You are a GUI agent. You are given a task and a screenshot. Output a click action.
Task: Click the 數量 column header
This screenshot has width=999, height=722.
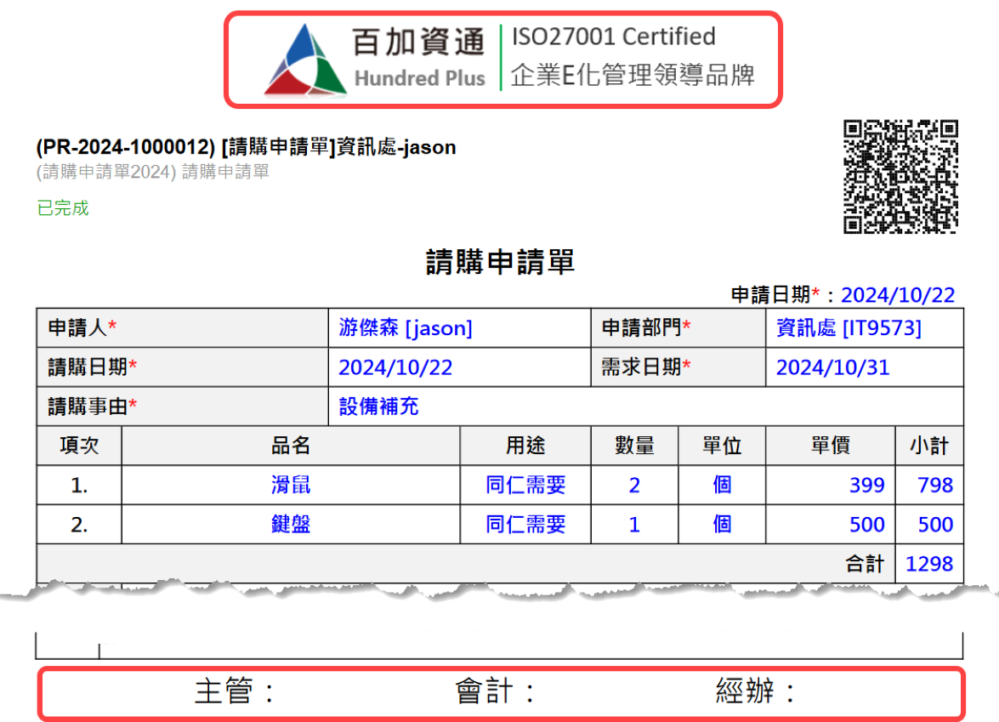tap(634, 446)
